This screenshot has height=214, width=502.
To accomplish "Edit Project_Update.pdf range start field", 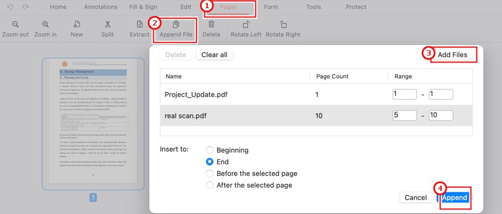I will [x=405, y=94].
